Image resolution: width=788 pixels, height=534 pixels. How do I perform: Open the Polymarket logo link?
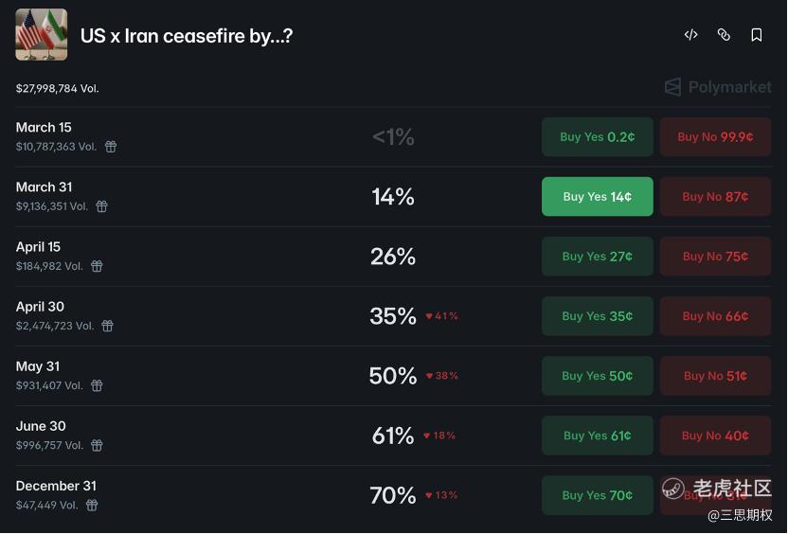718,87
